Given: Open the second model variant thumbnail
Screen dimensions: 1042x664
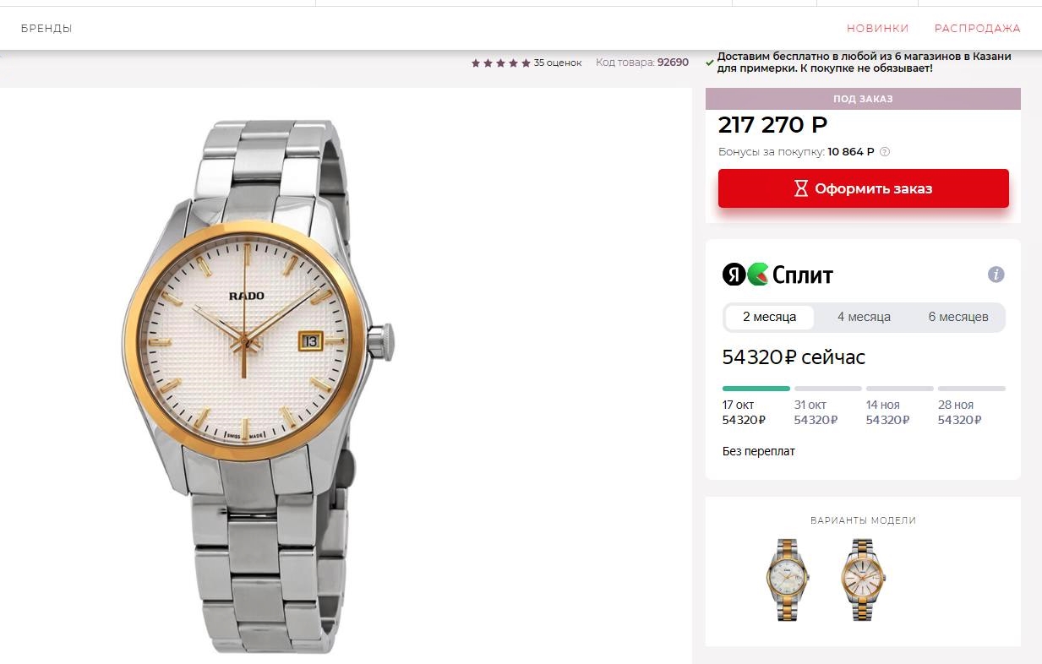Looking at the screenshot, I should (863, 580).
